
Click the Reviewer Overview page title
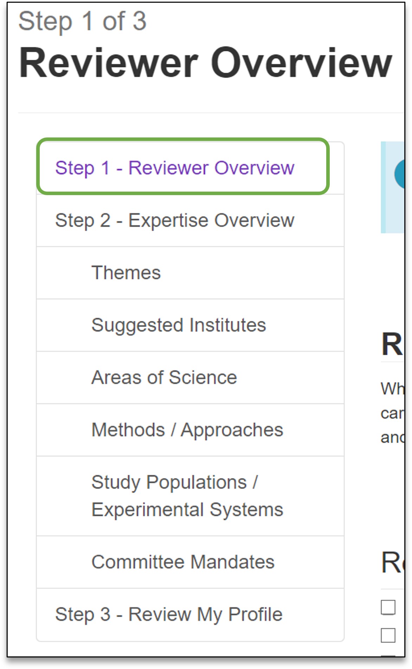click(x=205, y=63)
